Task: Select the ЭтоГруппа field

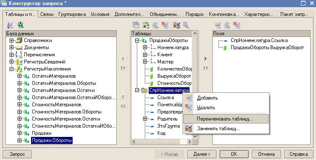Action: [168, 126]
